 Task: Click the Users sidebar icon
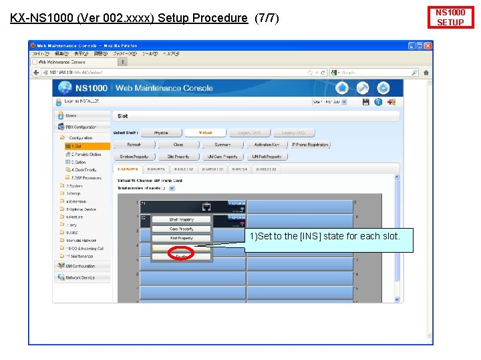[x=60, y=115]
